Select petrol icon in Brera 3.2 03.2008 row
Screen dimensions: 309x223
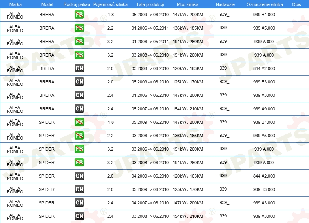(79, 55)
